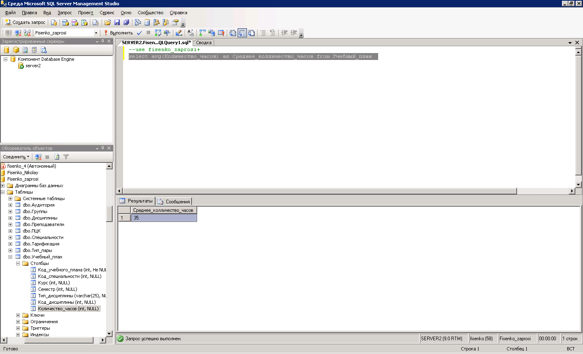Open the Запрос menu
583x354 pixels.
point(65,13)
